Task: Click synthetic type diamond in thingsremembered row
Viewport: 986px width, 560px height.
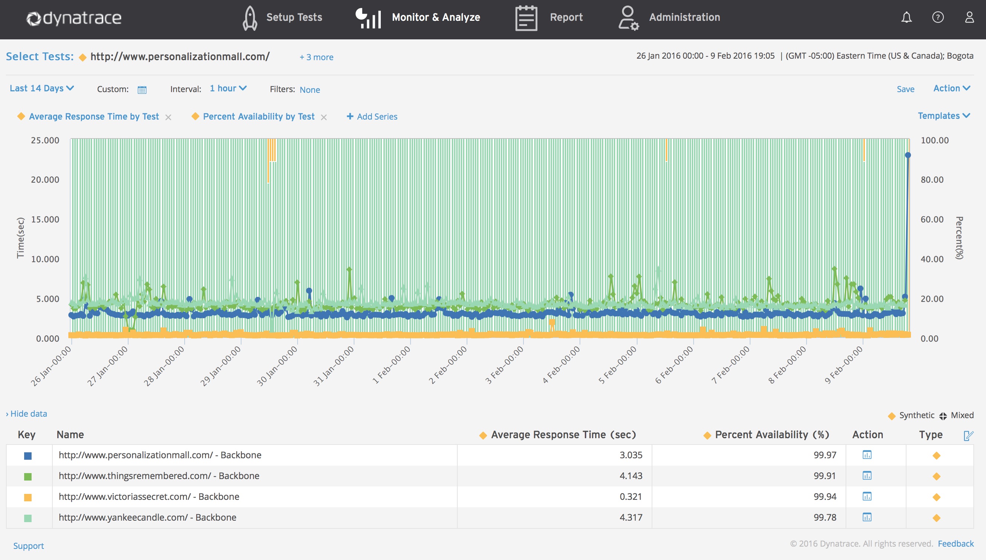Action: point(937,476)
